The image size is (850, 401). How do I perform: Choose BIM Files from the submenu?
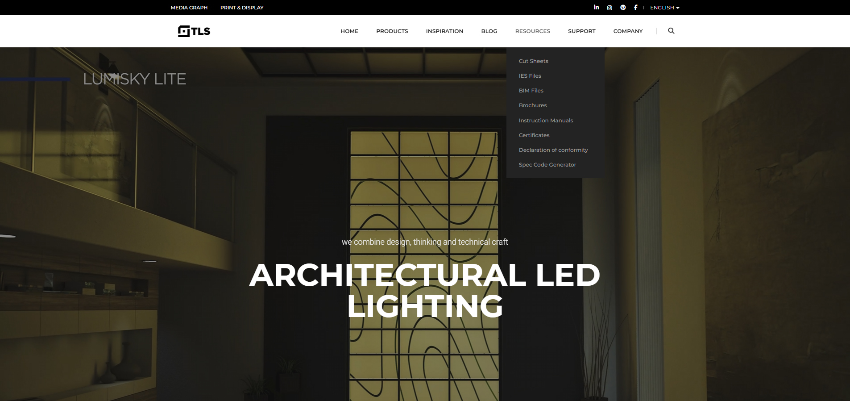coord(531,91)
